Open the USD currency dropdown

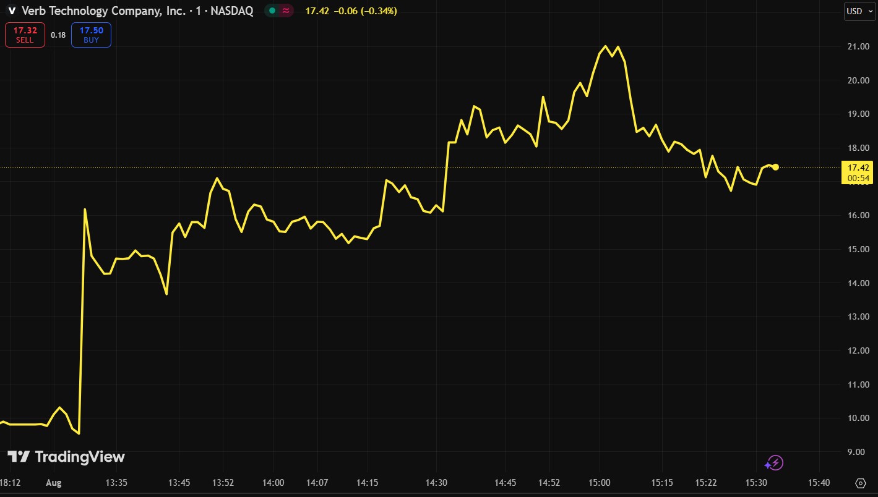pyautogui.click(x=860, y=11)
